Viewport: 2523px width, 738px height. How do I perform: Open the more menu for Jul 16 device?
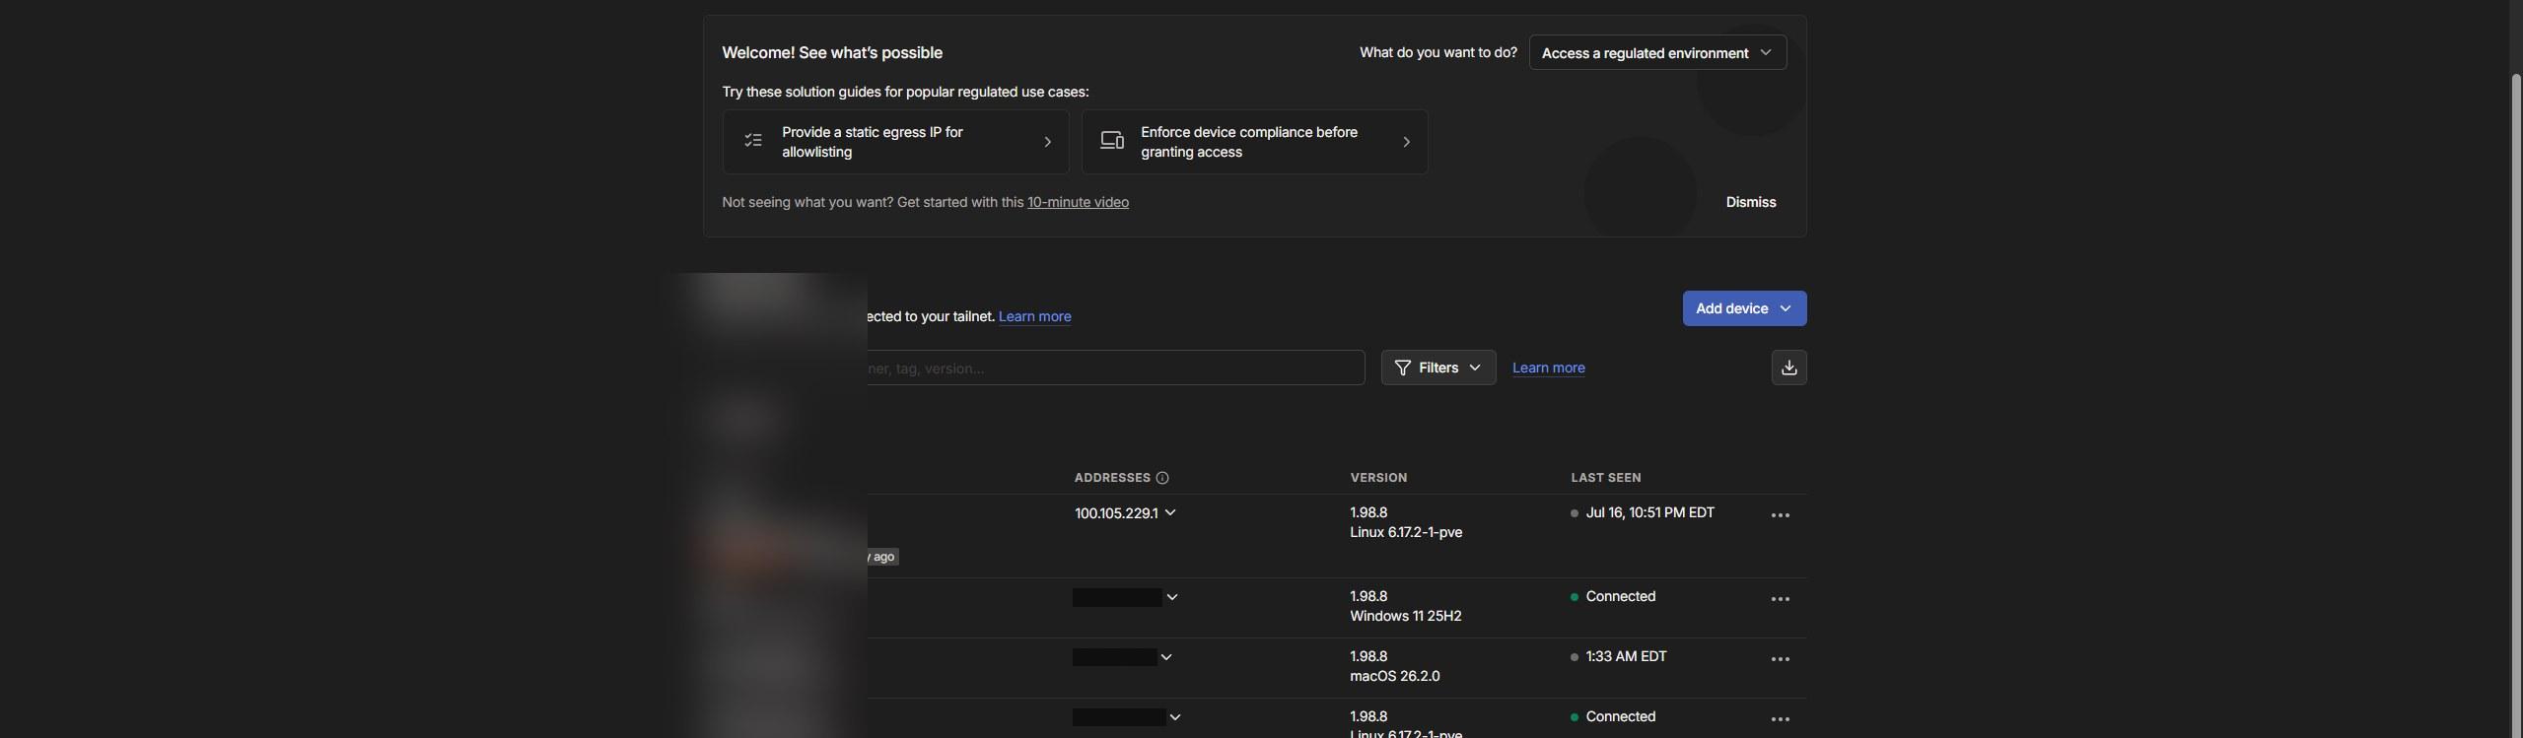(x=1780, y=515)
